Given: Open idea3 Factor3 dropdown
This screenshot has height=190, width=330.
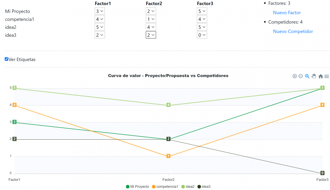Looking at the screenshot, I should tap(202, 35).
